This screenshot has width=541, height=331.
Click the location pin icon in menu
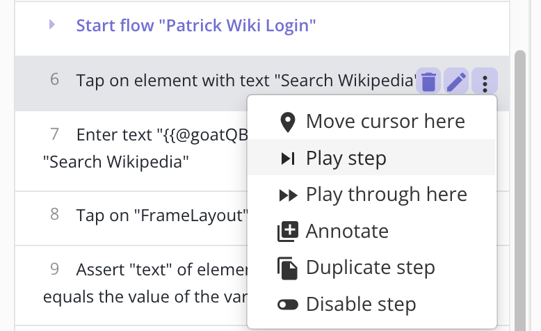point(287,122)
